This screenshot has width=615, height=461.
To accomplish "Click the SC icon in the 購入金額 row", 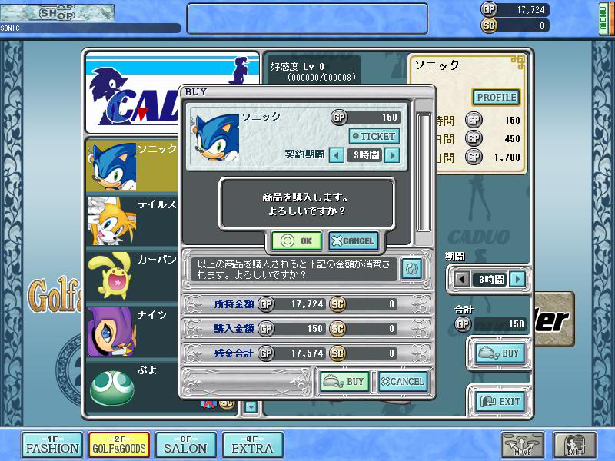I will pyautogui.click(x=337, y=329).
